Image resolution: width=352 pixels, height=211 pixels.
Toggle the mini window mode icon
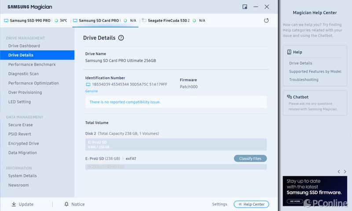245,7
